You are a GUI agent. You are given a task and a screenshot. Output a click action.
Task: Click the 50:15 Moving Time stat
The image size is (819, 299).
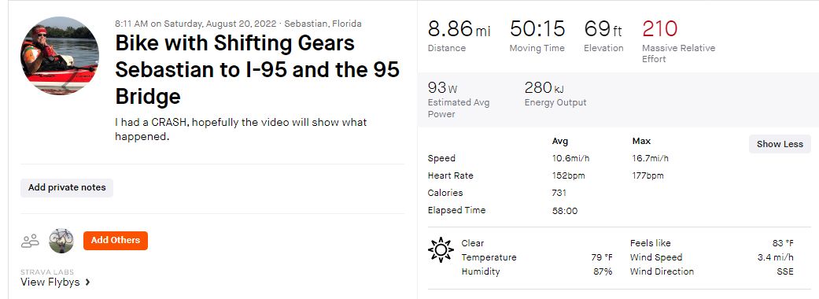point(537,35)
